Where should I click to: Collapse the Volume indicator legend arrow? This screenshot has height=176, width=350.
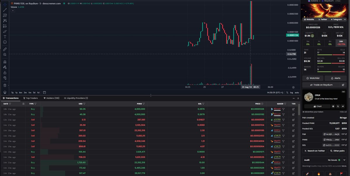click(x=13, y=10)
